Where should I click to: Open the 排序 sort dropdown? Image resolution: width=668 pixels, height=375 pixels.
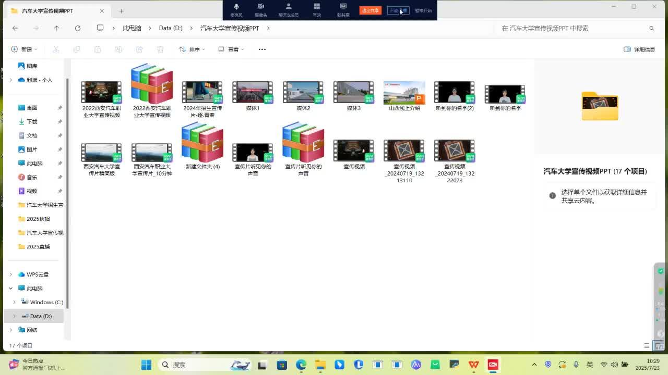point(192,49)
